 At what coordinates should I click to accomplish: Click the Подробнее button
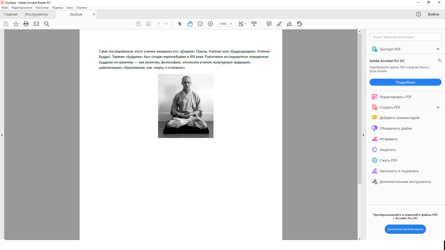click(x=405, y=82)
